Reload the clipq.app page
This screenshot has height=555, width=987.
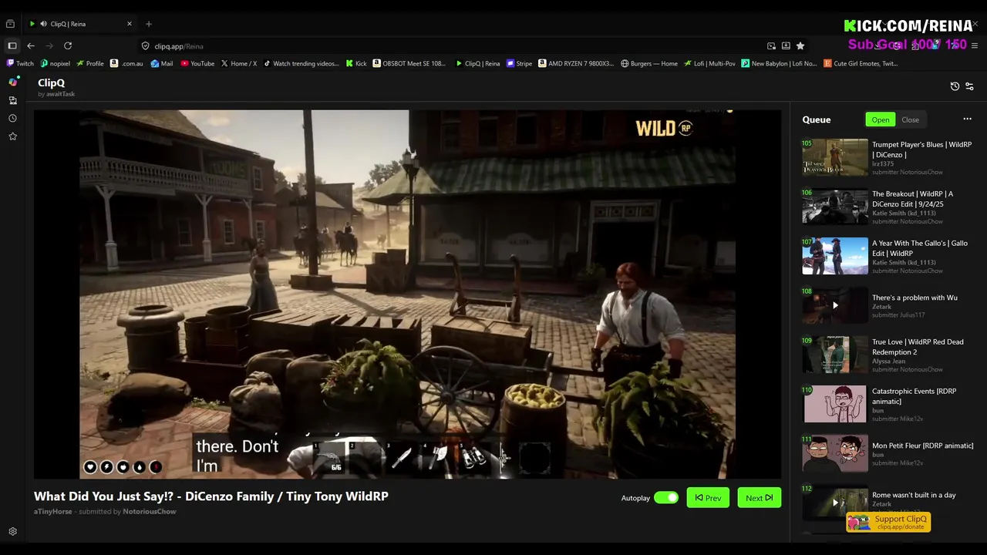coord(68,46)
